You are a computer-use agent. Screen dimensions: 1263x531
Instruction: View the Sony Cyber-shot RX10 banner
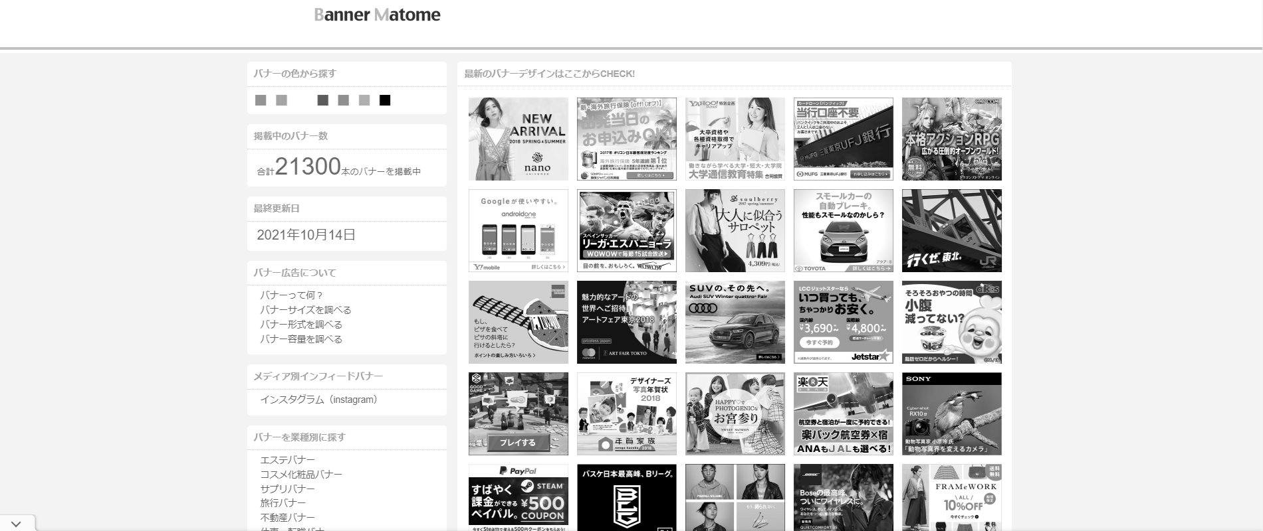tap(951, 414)
